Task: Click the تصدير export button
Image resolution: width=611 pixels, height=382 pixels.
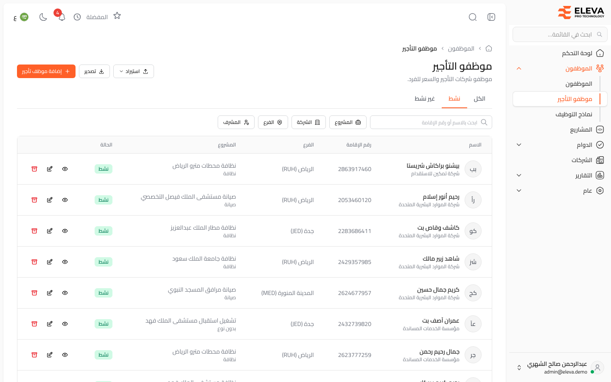Action: coord(94,71)
